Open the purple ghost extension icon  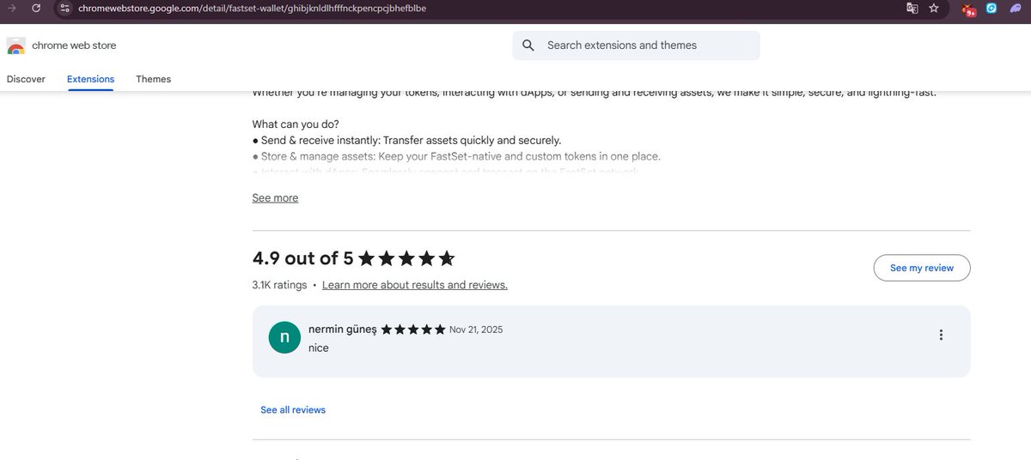pos(1015,9)
